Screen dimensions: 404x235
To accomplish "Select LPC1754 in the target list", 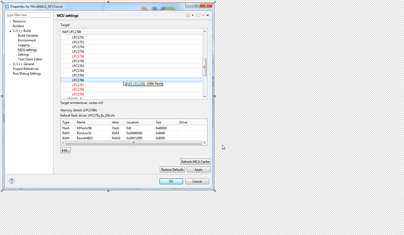I will 131,47.
